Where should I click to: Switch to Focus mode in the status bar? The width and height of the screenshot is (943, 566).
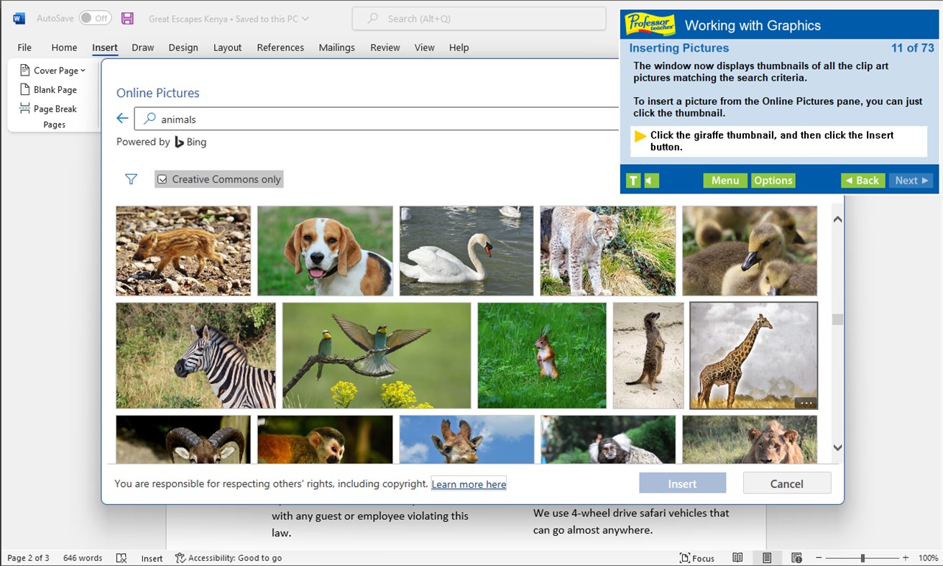[x=696, y=557]
